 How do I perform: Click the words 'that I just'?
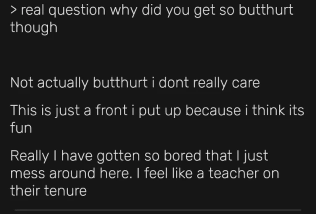coord(236,156)
